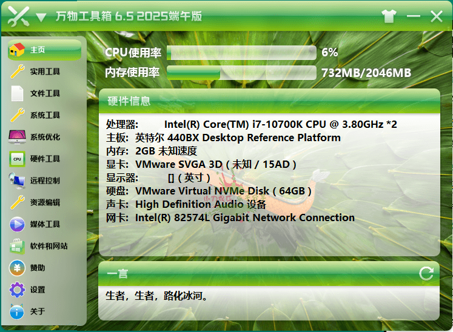This screenshot has width=453, height=332.
Task: Click the document icon for 文件工具
Action: tap(17, 93)
